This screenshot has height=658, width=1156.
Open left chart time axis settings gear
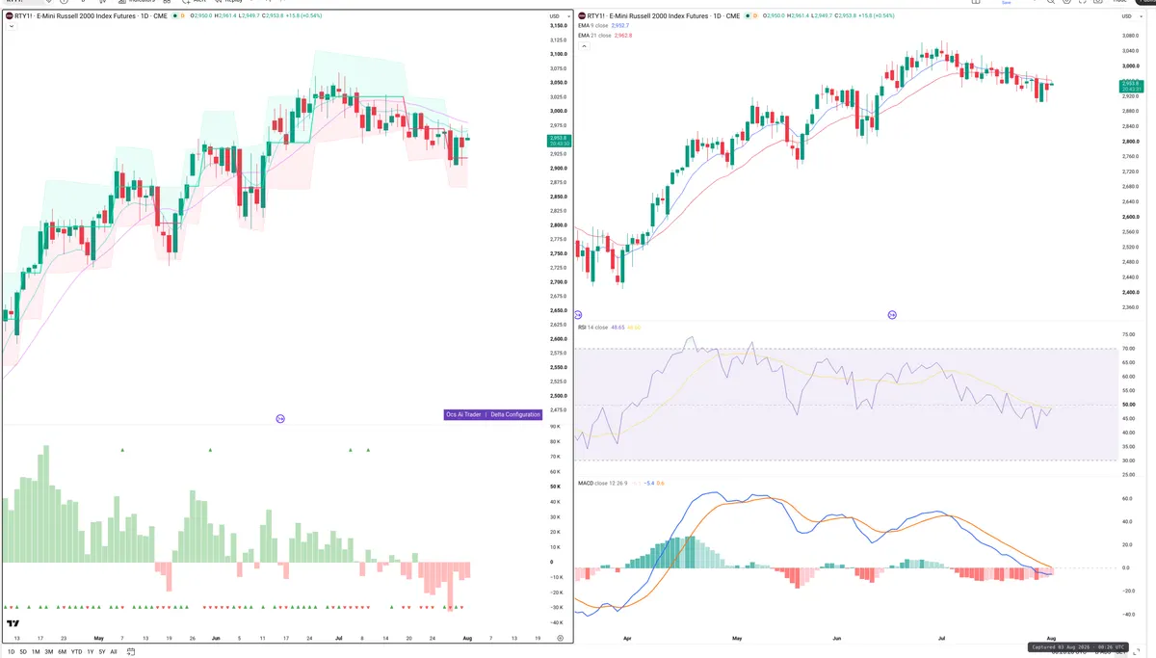point(560,638)
